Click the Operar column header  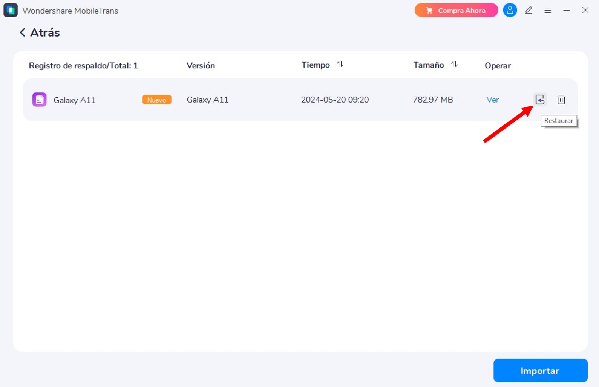tap(498, 66)
